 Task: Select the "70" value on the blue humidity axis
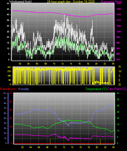click(5, 108)
